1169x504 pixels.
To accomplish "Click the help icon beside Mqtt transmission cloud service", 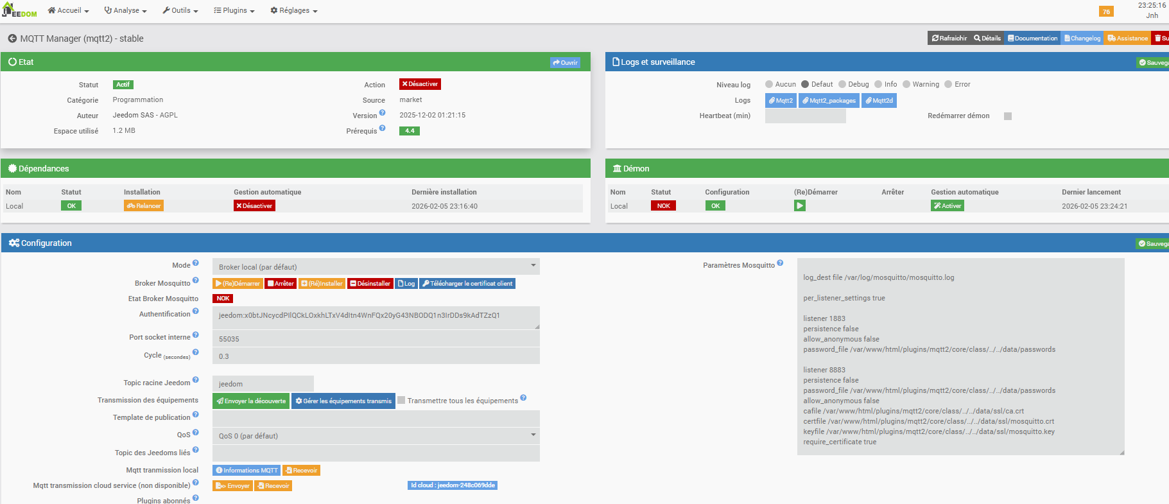I will coord(196,483).
